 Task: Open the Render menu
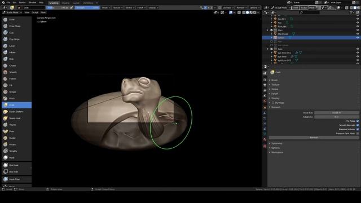point(23,2)
